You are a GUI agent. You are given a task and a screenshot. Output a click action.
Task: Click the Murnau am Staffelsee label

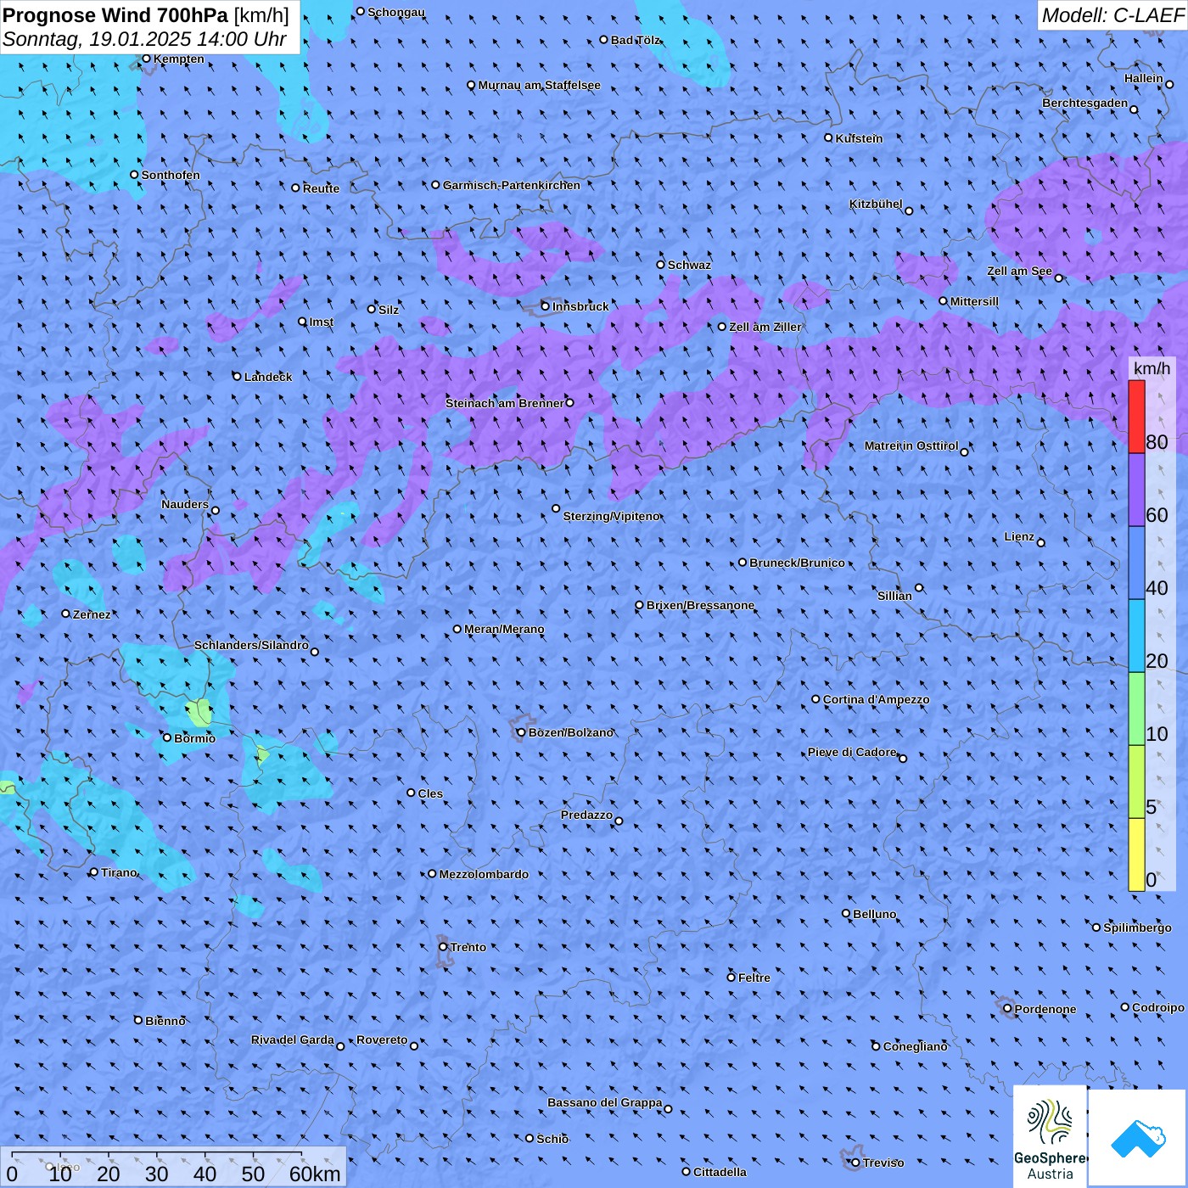(x=539, y=85)
